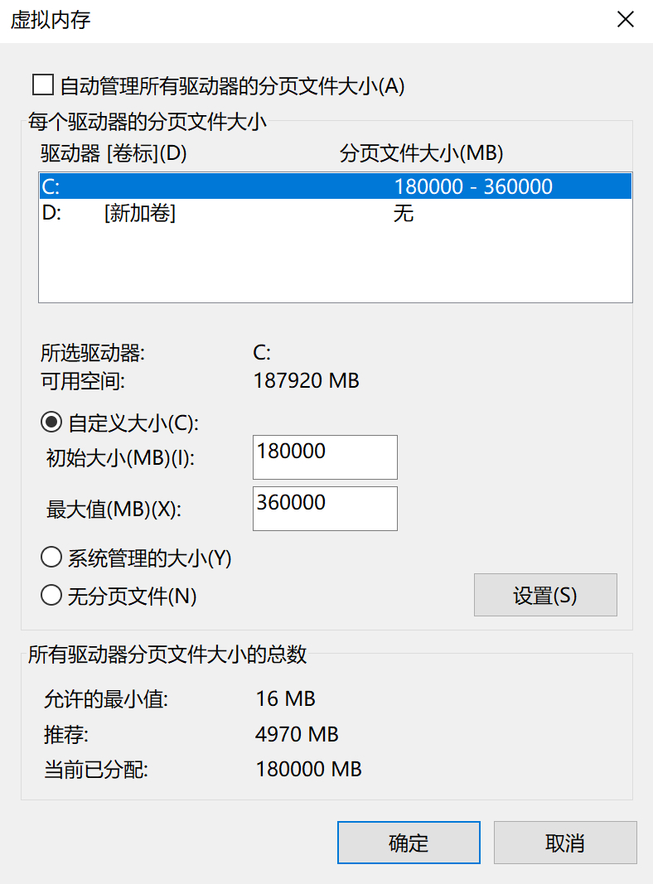Dismiss dialog with 取消 button
Image resolution: width=653 pixels, height=884 pixels.
click(x=565, y=843)
